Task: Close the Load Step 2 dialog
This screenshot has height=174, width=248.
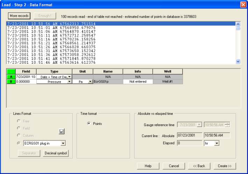Action: pos(243,5)
